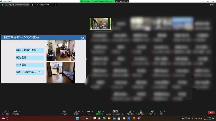Image resolution: width=216 pixels, height=121 pixels.
Task: Click the '就労指導' slide item
Action: pyautogui.click(x=30, y=58)
